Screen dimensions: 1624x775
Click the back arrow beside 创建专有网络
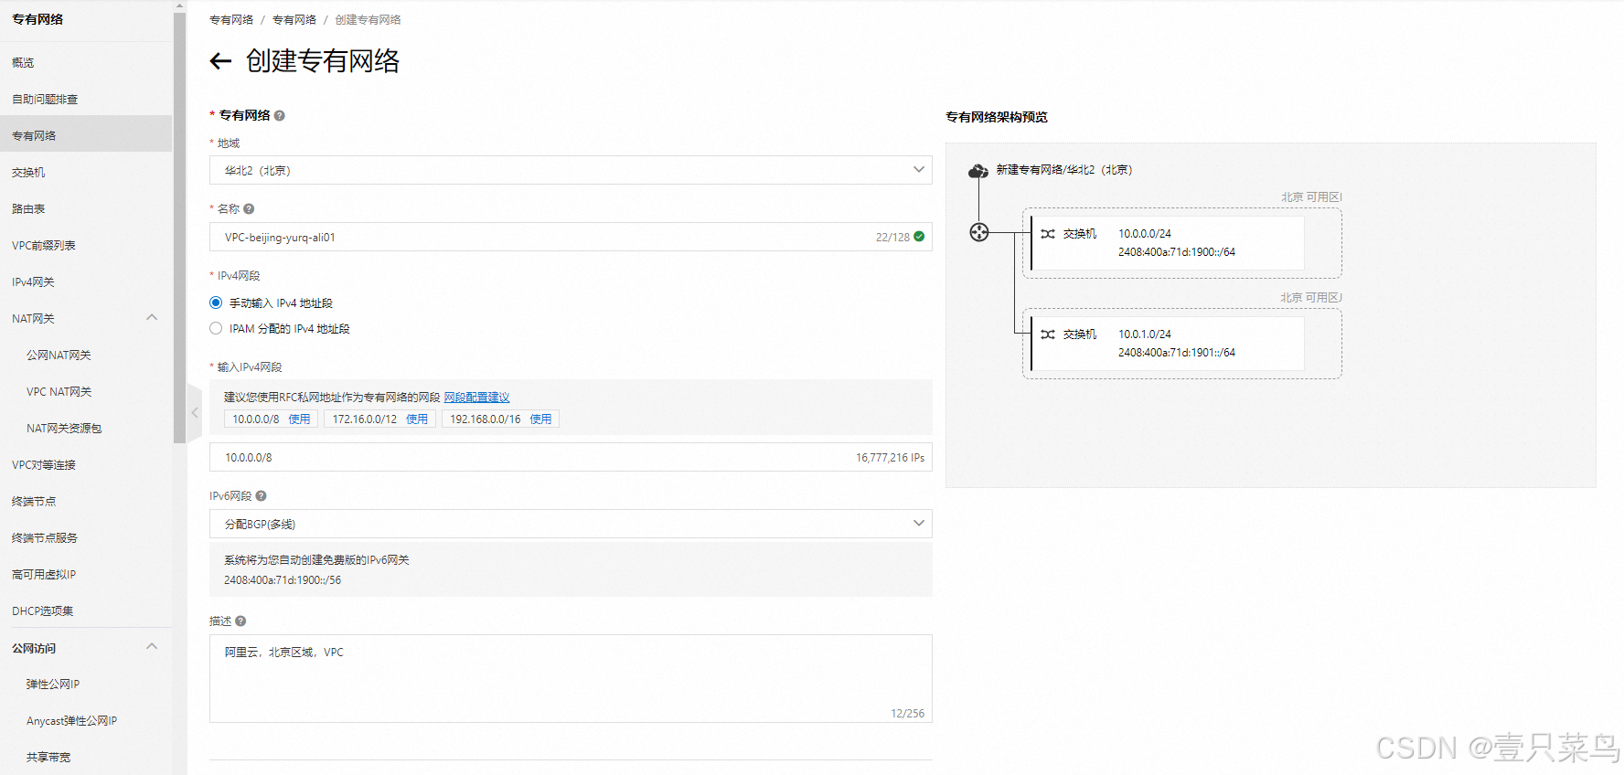pyautogui.click(x=220, y=61)
